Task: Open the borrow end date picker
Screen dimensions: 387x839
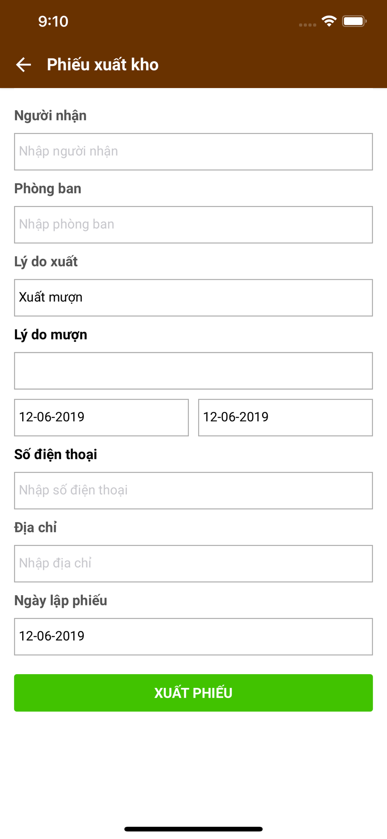Action: [x=285, y=417]
